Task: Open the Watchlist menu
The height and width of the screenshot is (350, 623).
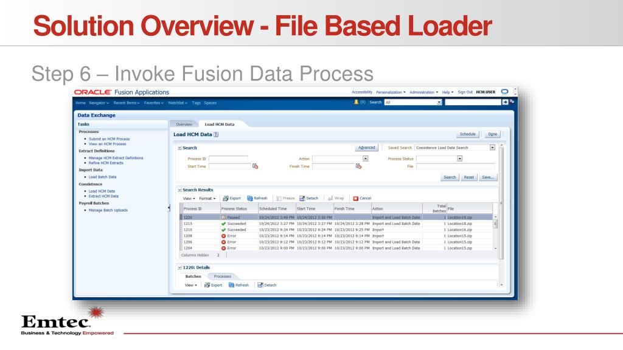Action: (x=178, y=103)
